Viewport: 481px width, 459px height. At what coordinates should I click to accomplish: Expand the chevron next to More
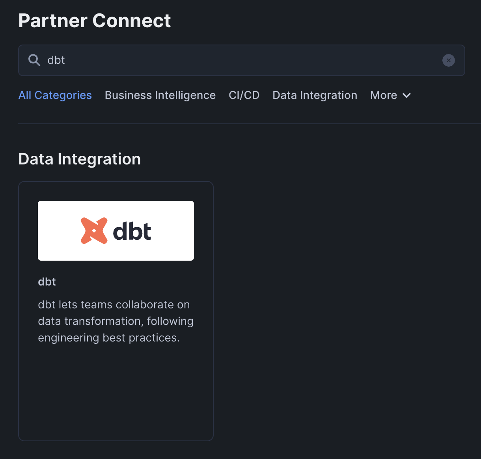pos(406,95)
